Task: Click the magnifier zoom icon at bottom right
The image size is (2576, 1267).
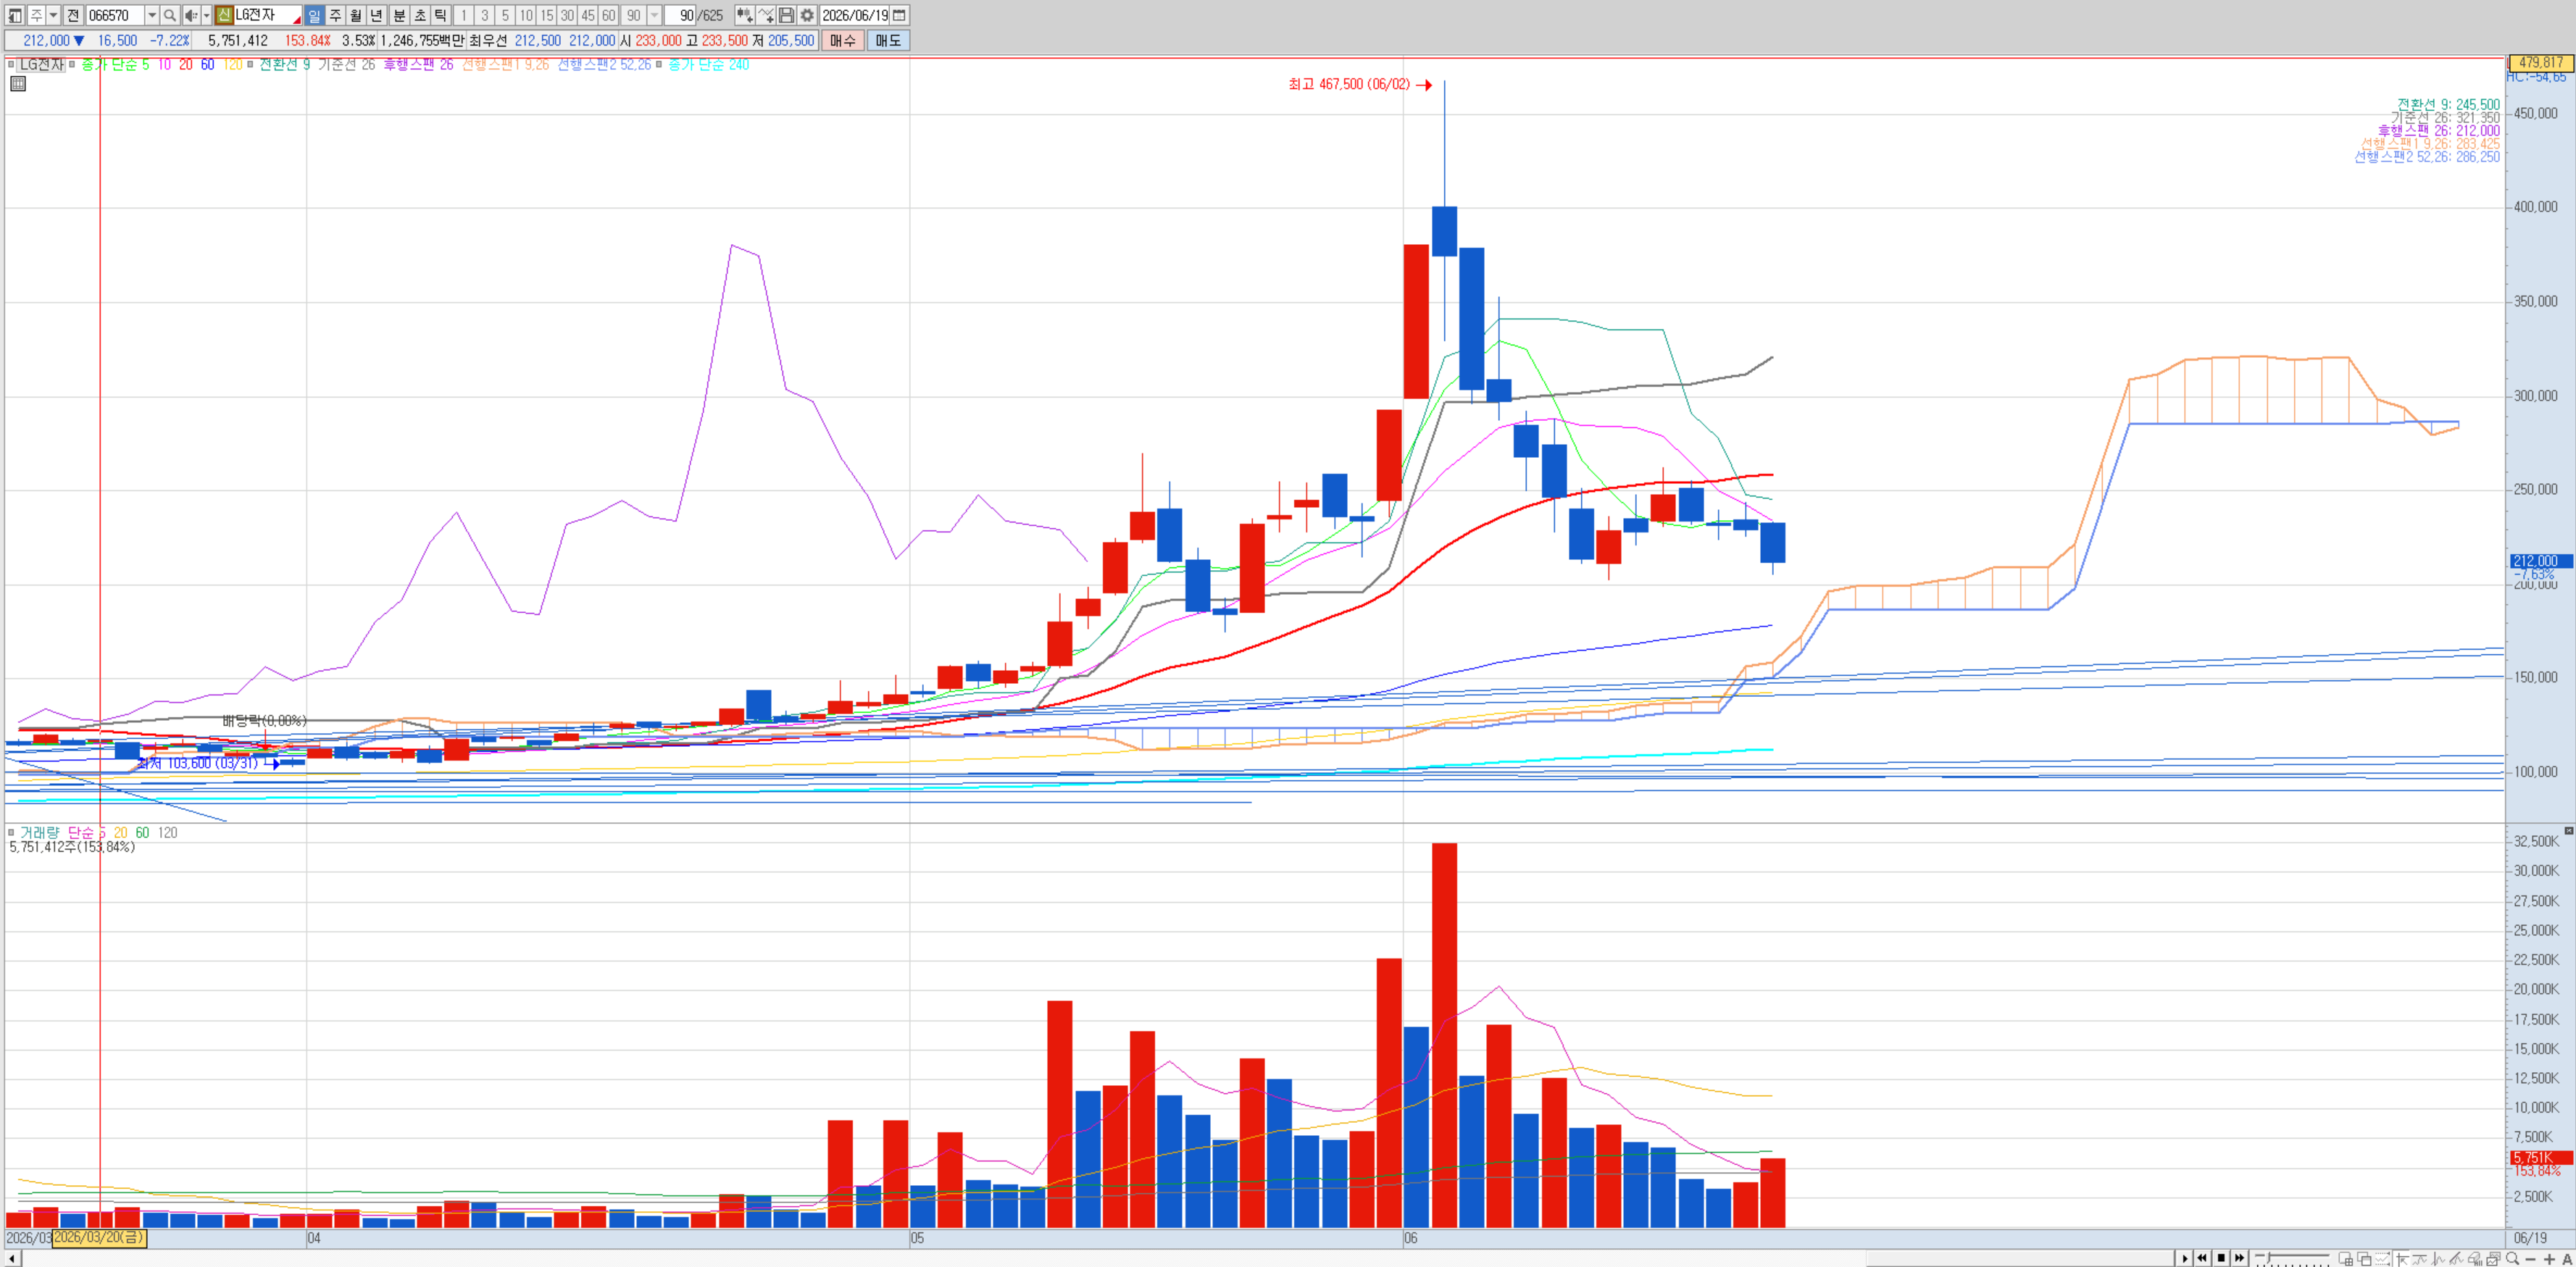Action: tap(2512, 1258)
